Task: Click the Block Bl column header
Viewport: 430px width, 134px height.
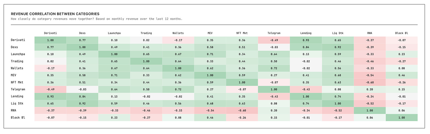Action: (401, 33)
